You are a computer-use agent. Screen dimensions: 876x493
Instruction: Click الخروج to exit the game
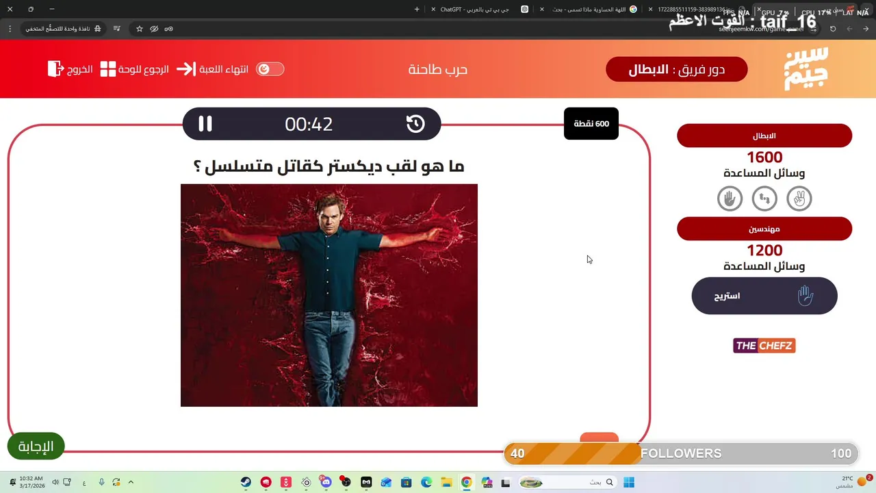point(70,69)
